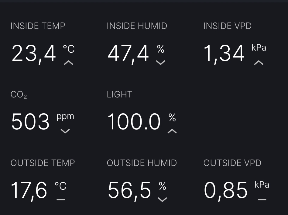Click the 23,4 inside temperature value
The height and width of the screenshot is (215, 288).
coord(34,54)
